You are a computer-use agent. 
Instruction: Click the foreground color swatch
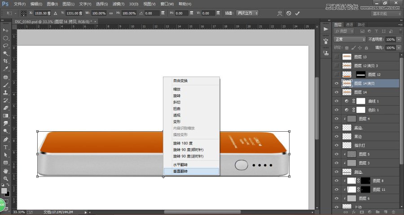pyautogui.click(x=4, y=191)
